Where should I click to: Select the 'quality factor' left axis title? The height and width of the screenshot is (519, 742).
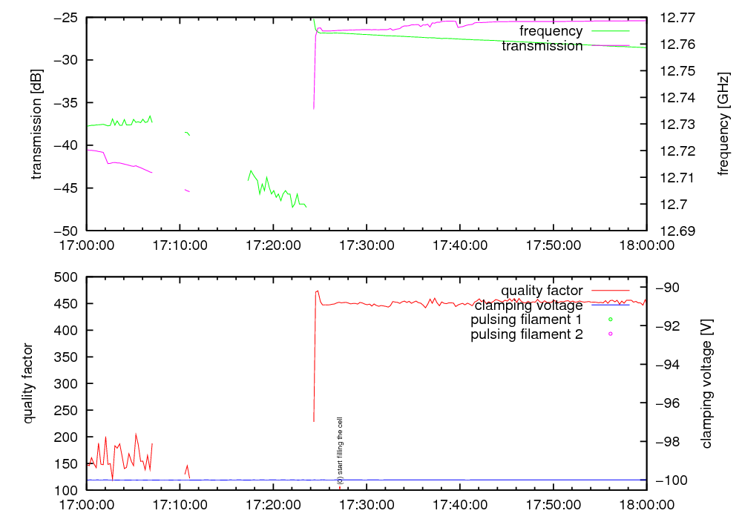(x=29, y=383)
